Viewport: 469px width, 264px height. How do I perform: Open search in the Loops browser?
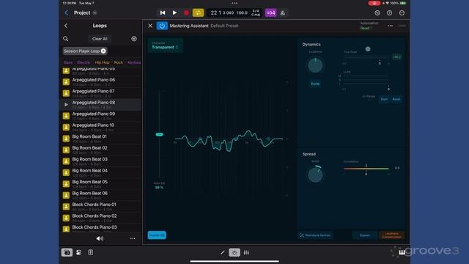pyautogui.click(x=65, y=39)
